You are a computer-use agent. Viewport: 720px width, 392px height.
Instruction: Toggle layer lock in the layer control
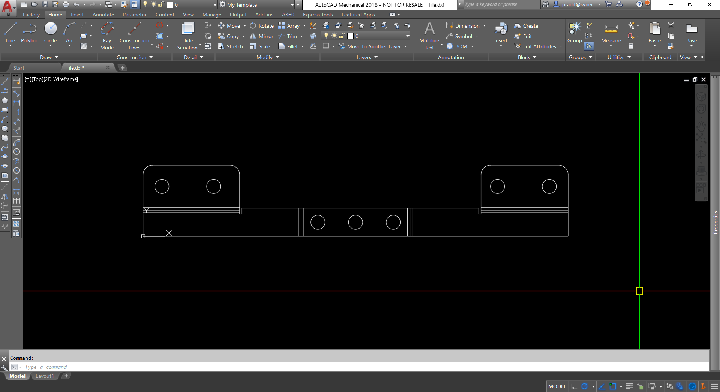click(342, 36)
